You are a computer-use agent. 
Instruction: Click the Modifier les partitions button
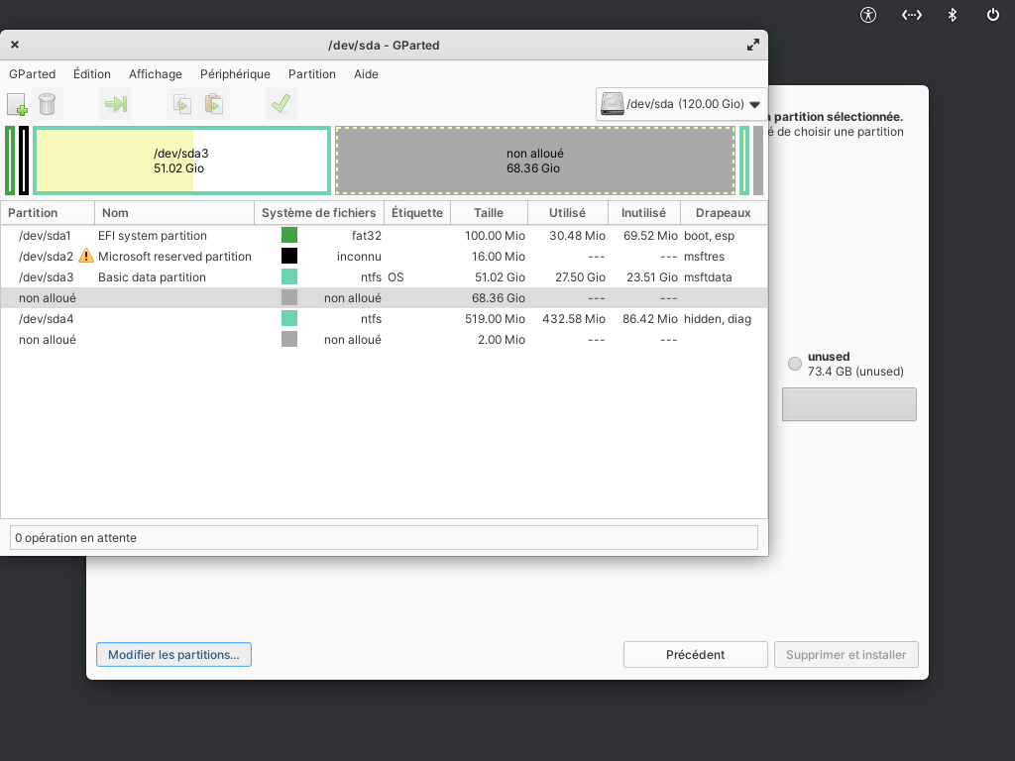point(173,655)
